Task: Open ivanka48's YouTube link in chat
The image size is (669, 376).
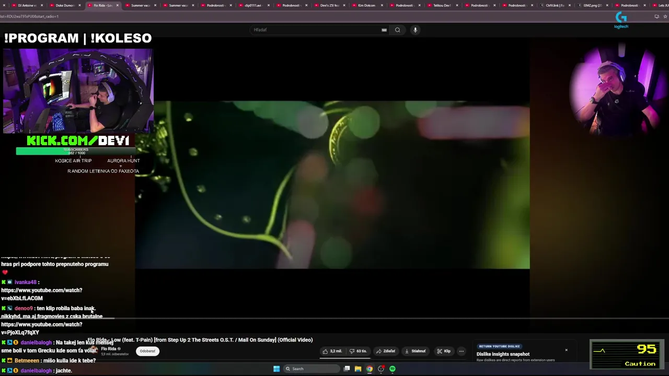Action: (x=42, y=294)
